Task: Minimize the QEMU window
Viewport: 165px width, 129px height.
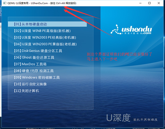Action: tap(140, 3)
